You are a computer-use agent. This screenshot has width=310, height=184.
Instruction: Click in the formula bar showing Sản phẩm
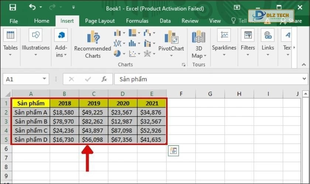[207, 79]
